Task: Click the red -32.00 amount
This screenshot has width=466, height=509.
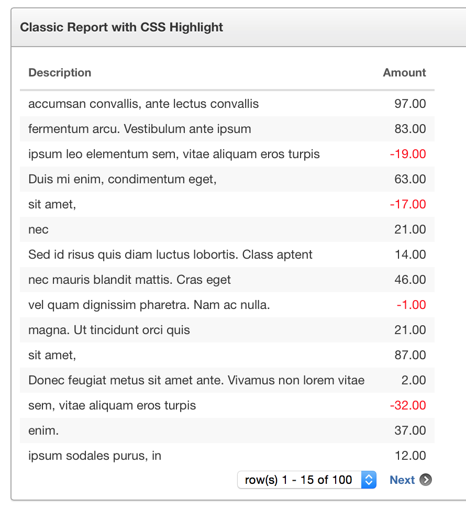Action: coord(408,405)
